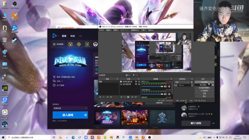Click the add source plus icon in OBS

coord(121,97)
